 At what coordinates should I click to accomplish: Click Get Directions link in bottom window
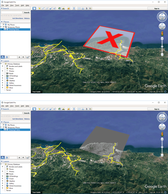tap(18, 119)
